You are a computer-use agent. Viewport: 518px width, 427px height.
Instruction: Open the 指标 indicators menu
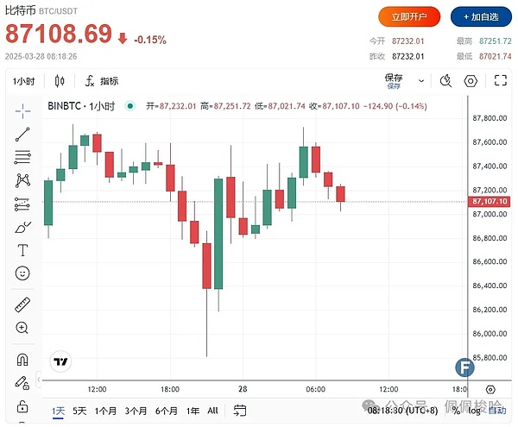coord(102,81)
